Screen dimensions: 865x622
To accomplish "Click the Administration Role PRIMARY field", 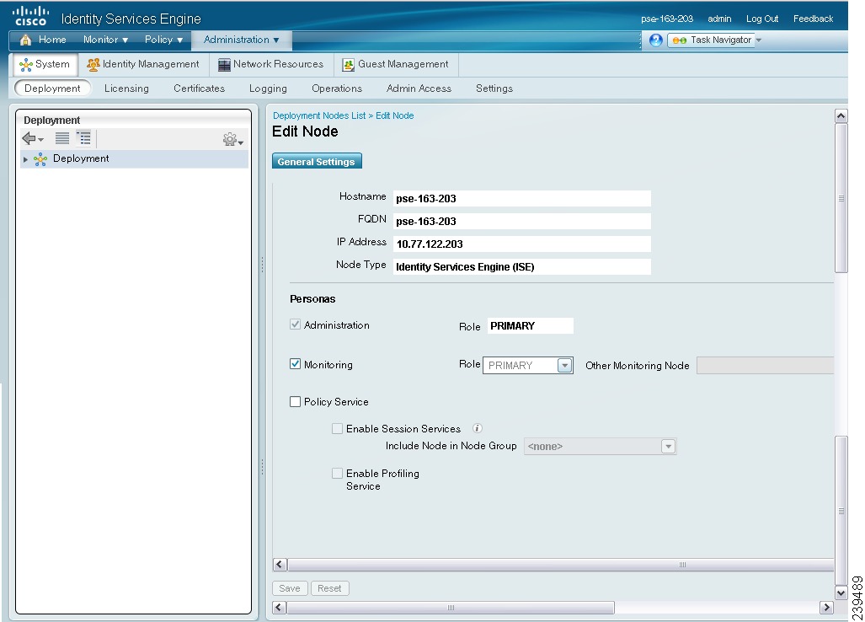I will (x=530, y=325).
